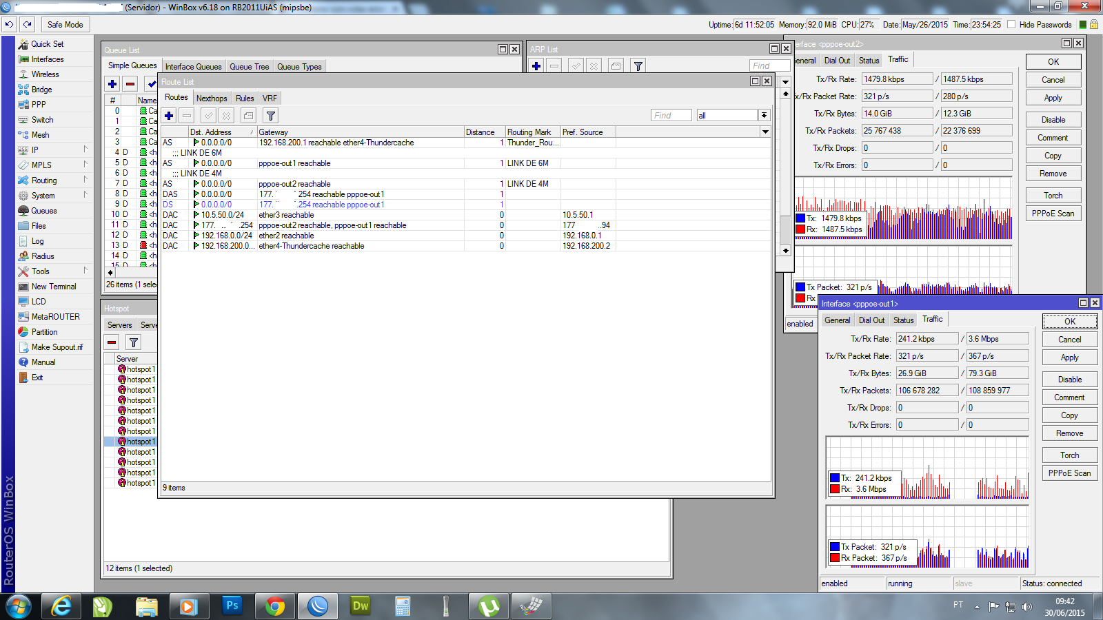Click the Find field in Route List

pos(671,115)
